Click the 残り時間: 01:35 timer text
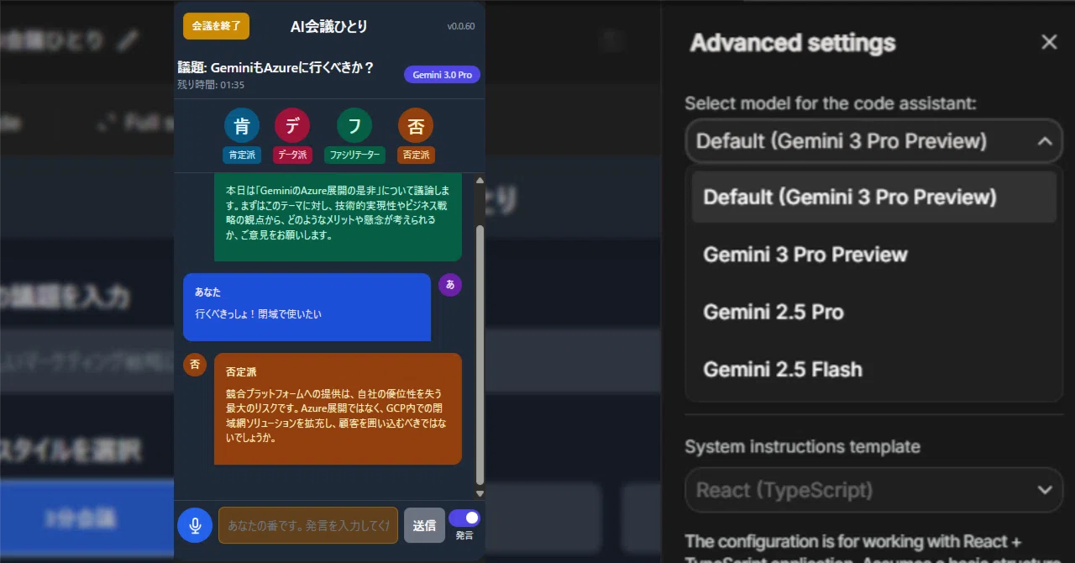This screenshot has height=563, width=1075. tap(211, 85)
